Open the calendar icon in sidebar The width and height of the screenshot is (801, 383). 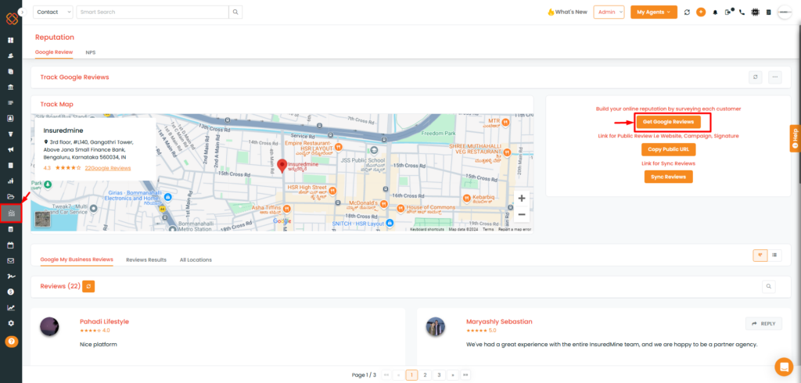click(11, 245)
